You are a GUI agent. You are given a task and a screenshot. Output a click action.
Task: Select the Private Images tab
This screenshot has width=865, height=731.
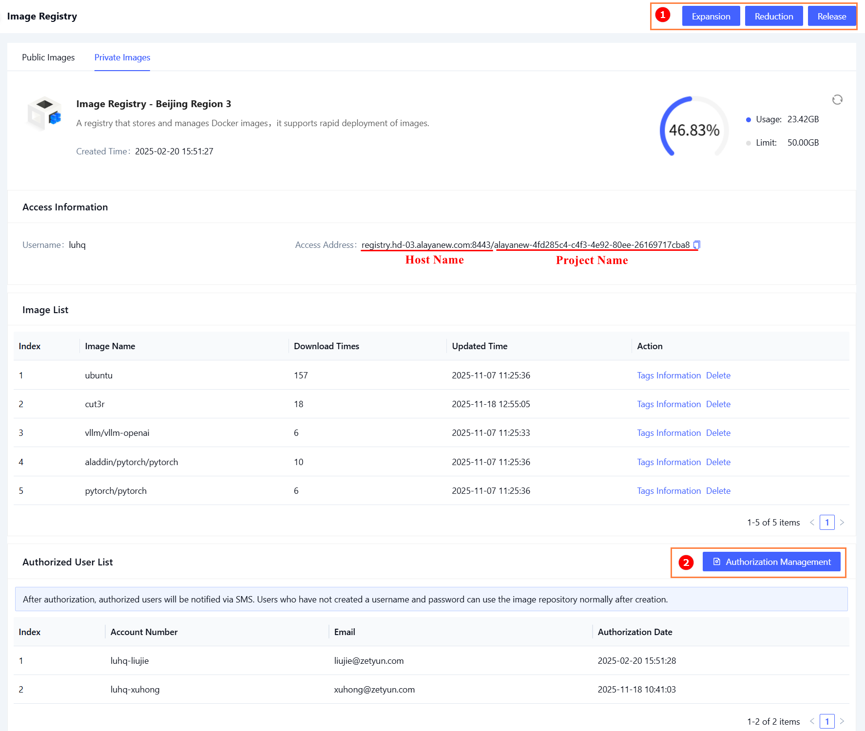(x=122, y=57)
